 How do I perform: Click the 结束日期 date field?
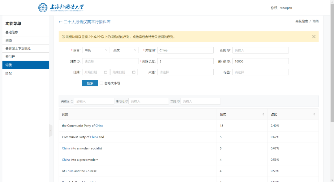124,72
